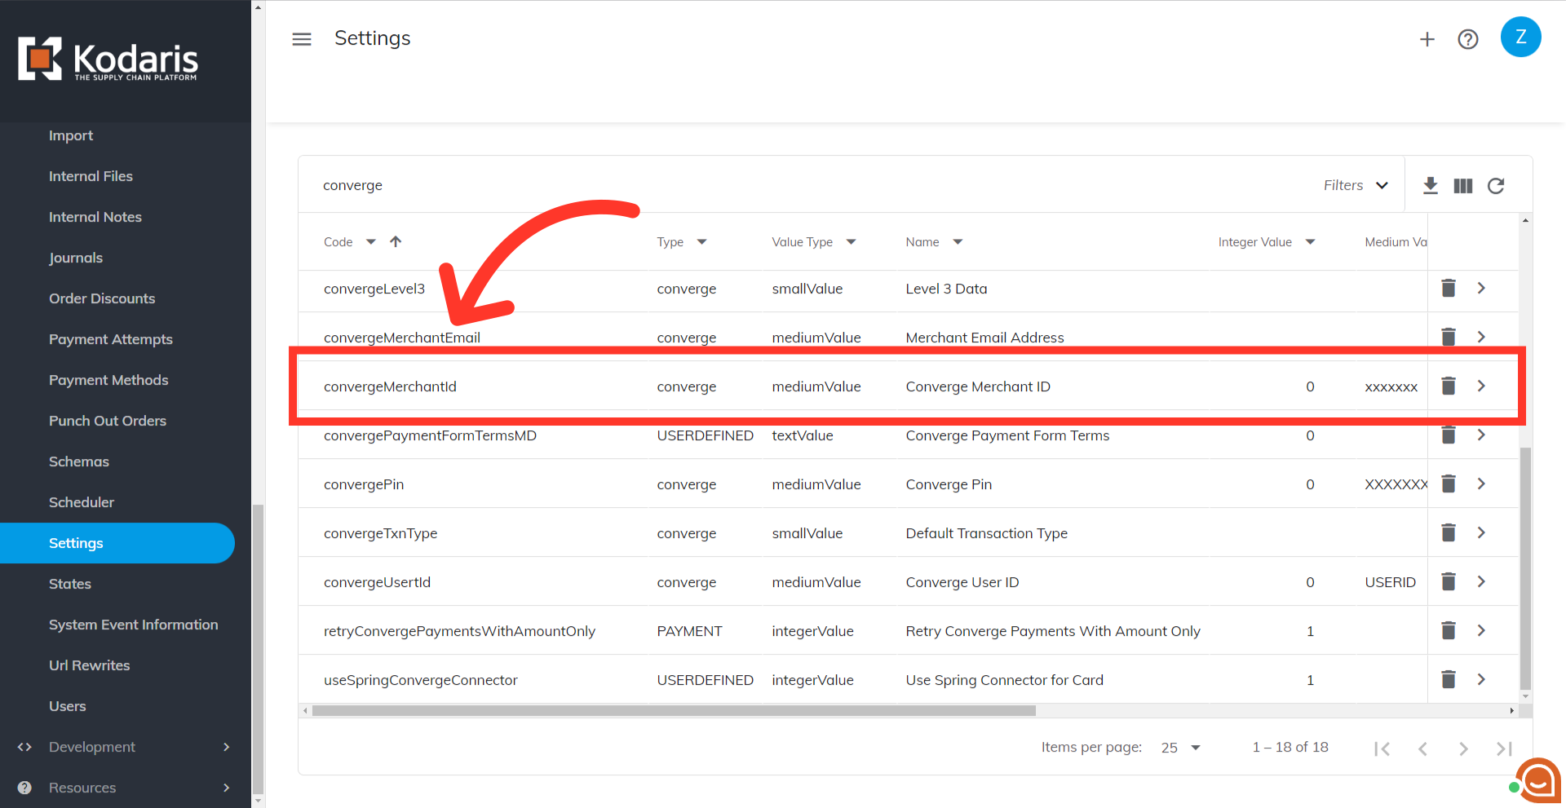Click the convergeMerchantId code cell

tap(390, 386)
